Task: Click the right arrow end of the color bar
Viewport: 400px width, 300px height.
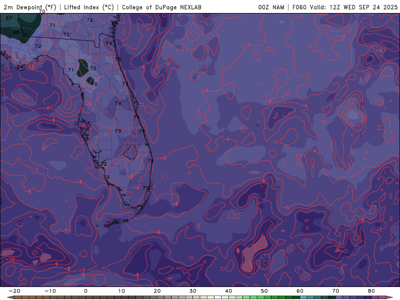Action: click(x=390, y=297)
